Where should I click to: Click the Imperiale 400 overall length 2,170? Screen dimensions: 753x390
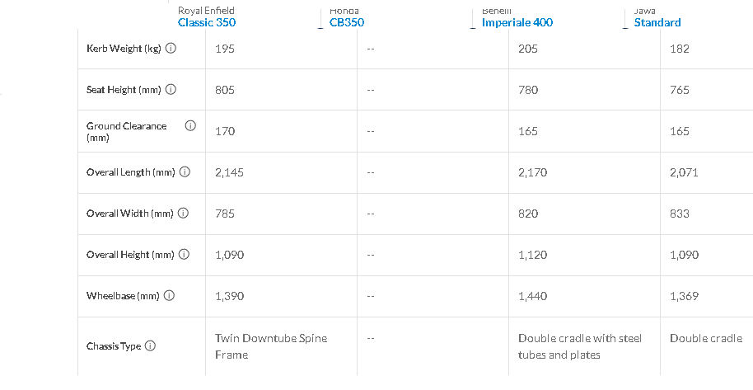pyautogui.click(x=532, y=172)
